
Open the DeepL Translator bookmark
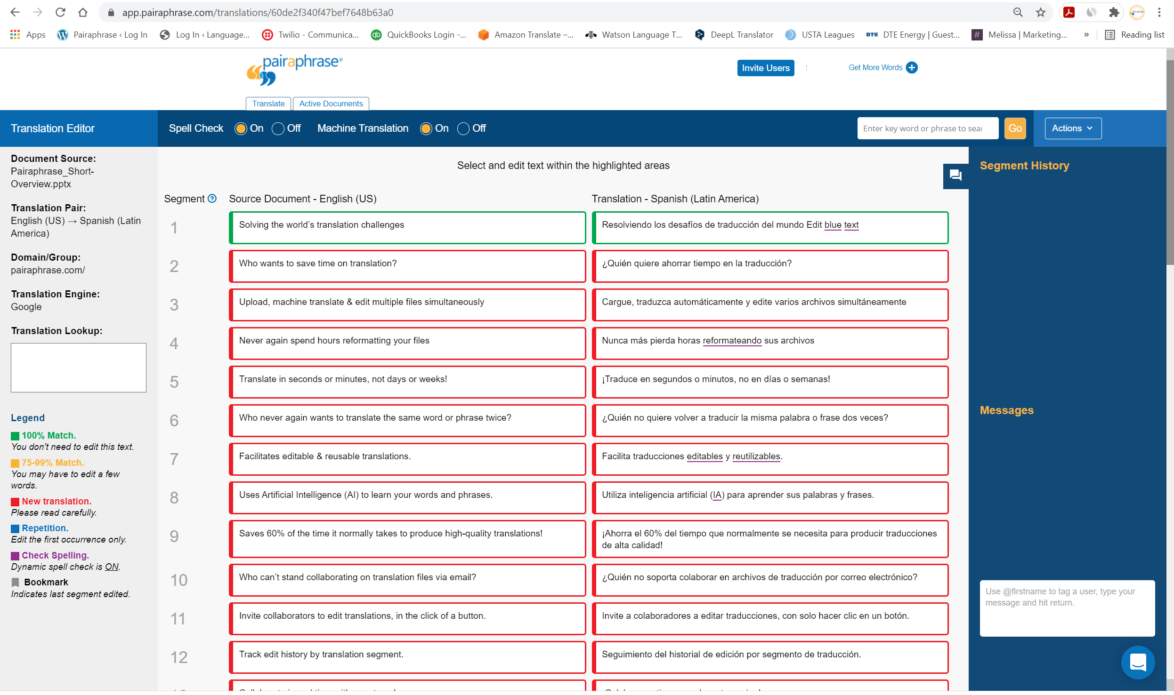tap(734, 35)
